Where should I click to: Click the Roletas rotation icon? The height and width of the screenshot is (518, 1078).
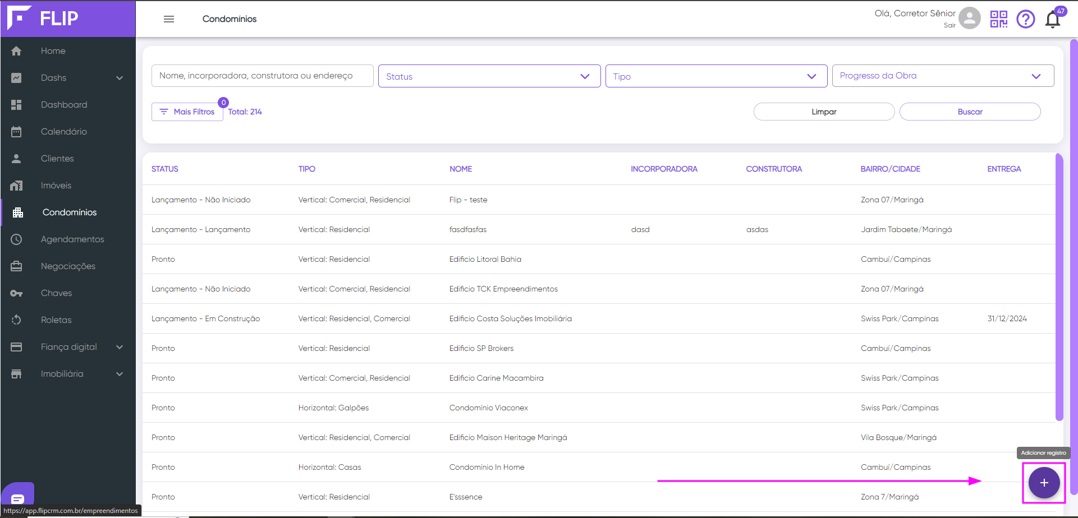coord(16,320)
